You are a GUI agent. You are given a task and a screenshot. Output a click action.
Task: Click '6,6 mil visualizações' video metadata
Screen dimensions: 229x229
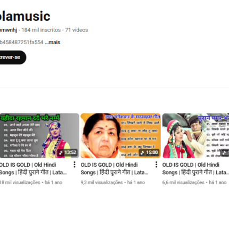coord(183,183)
